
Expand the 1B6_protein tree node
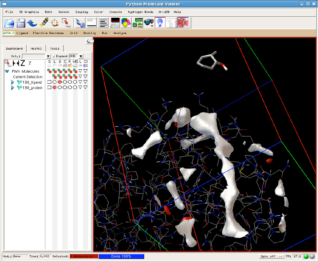click(x=13, y=88)
